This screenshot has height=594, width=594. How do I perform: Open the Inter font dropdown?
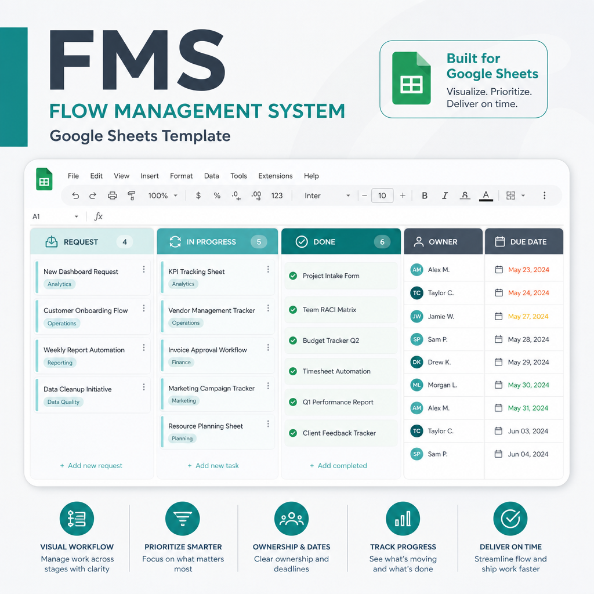click(327, 195)
